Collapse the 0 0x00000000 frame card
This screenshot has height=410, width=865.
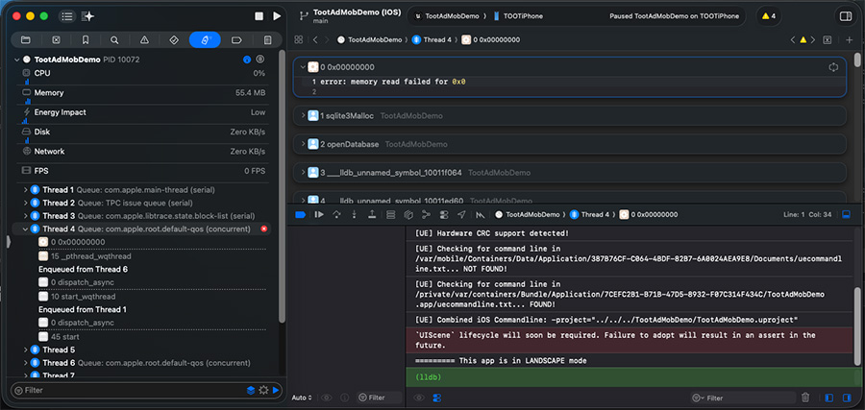303,67
